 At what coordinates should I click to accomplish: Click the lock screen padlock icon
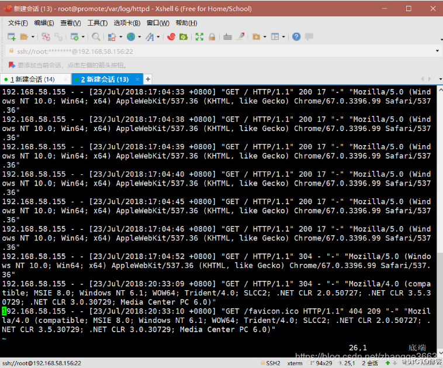point(212,37)
